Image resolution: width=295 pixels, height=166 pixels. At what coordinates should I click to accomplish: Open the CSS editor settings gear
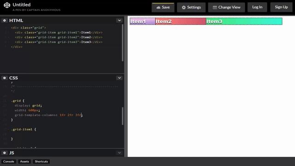click(x=5, y=78)
